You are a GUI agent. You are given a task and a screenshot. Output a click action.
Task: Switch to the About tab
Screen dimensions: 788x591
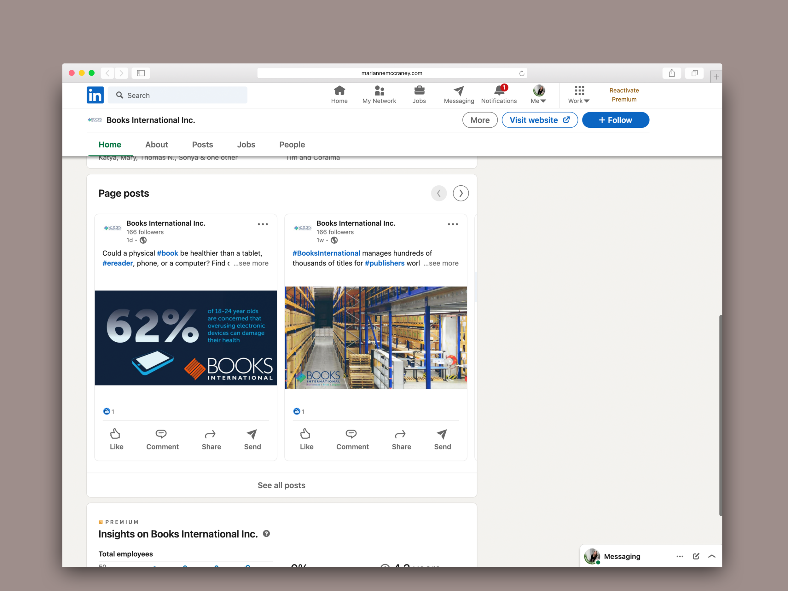coord(156,145)
